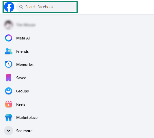The width and height of the screenshot is (154, 138).
Task: Expand See more chevron button
Action: pyautogui.click(x=9, y=131)
